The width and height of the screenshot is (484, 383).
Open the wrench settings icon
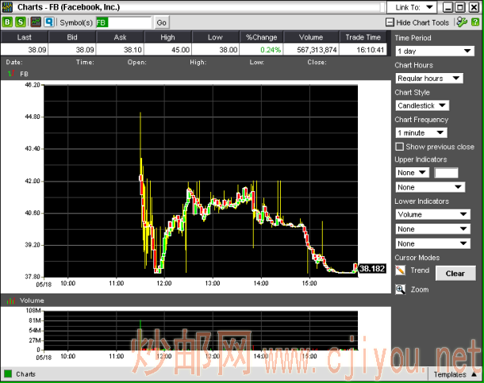pyautogui.click(x=462, y=22)
